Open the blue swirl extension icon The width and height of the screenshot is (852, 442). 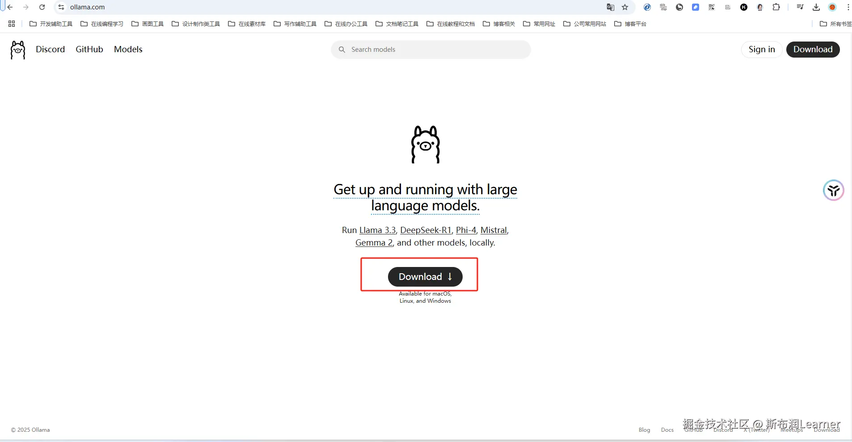point(647,7)
